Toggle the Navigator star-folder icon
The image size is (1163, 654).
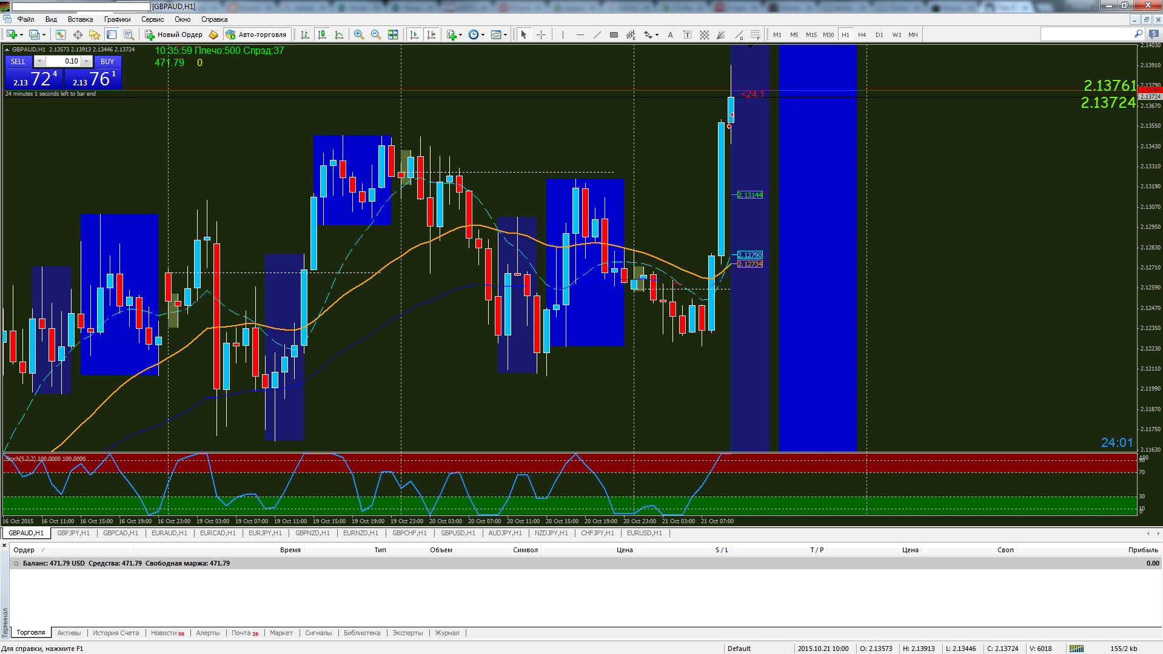95,35
